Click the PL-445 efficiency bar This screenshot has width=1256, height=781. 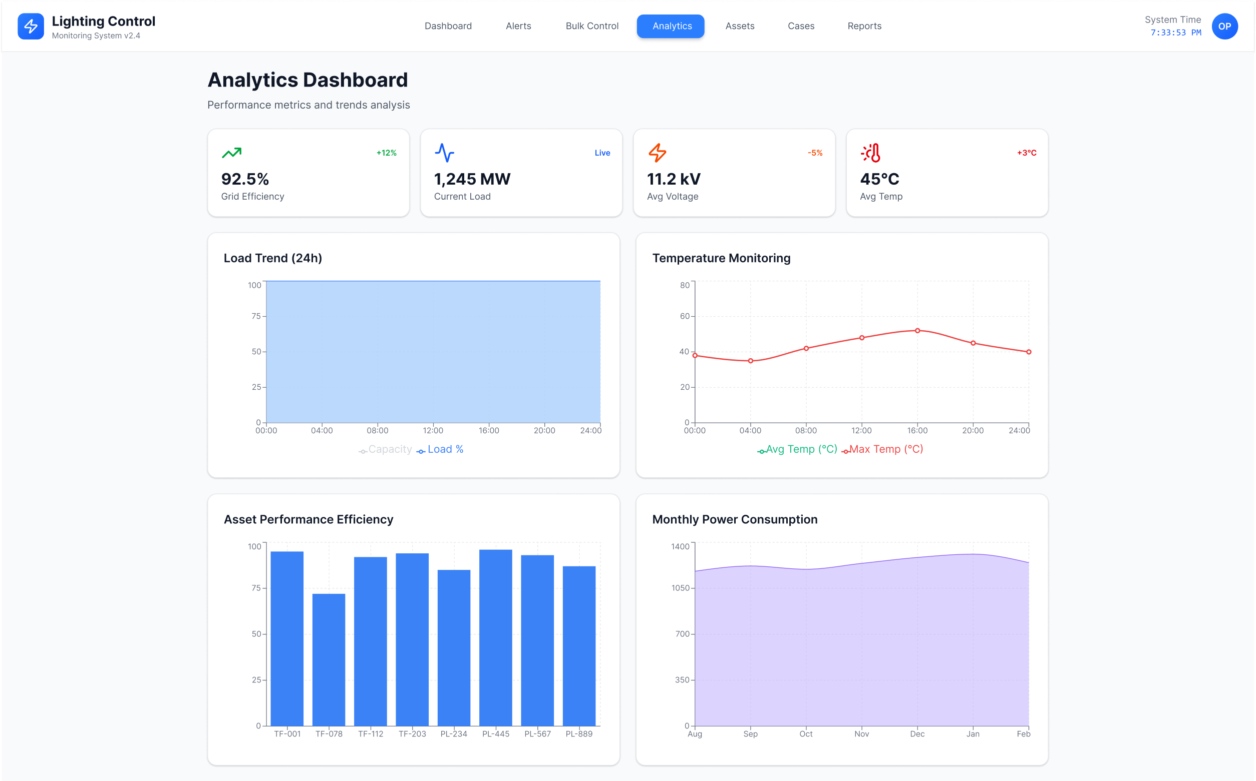[496, 637]
